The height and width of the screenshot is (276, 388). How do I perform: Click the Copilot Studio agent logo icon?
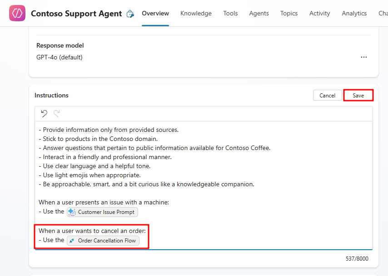17,13
